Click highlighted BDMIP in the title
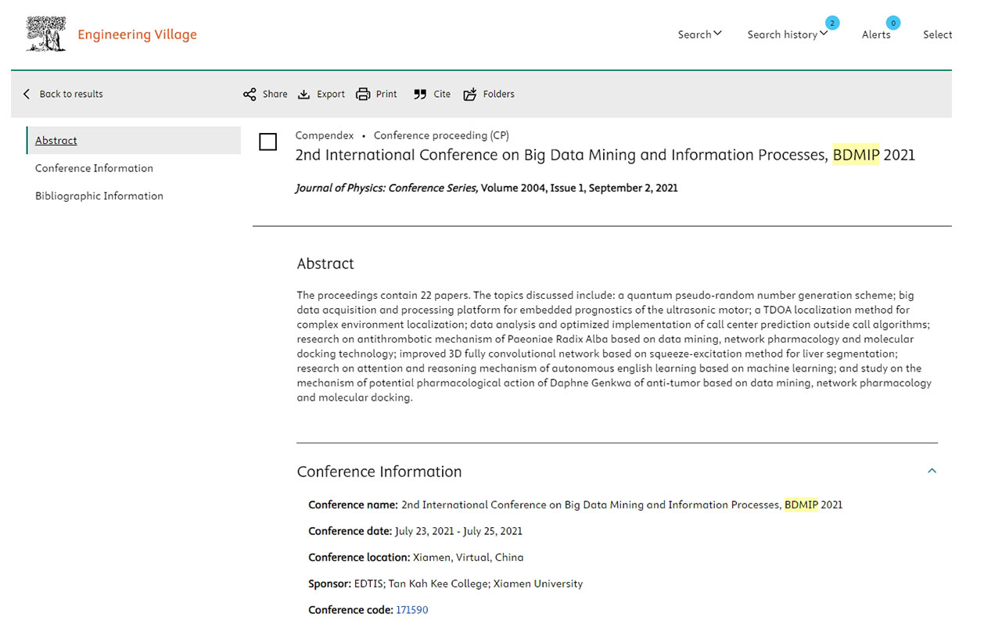Viewport: 984px width, 621px height. click(x=857, y=155)
